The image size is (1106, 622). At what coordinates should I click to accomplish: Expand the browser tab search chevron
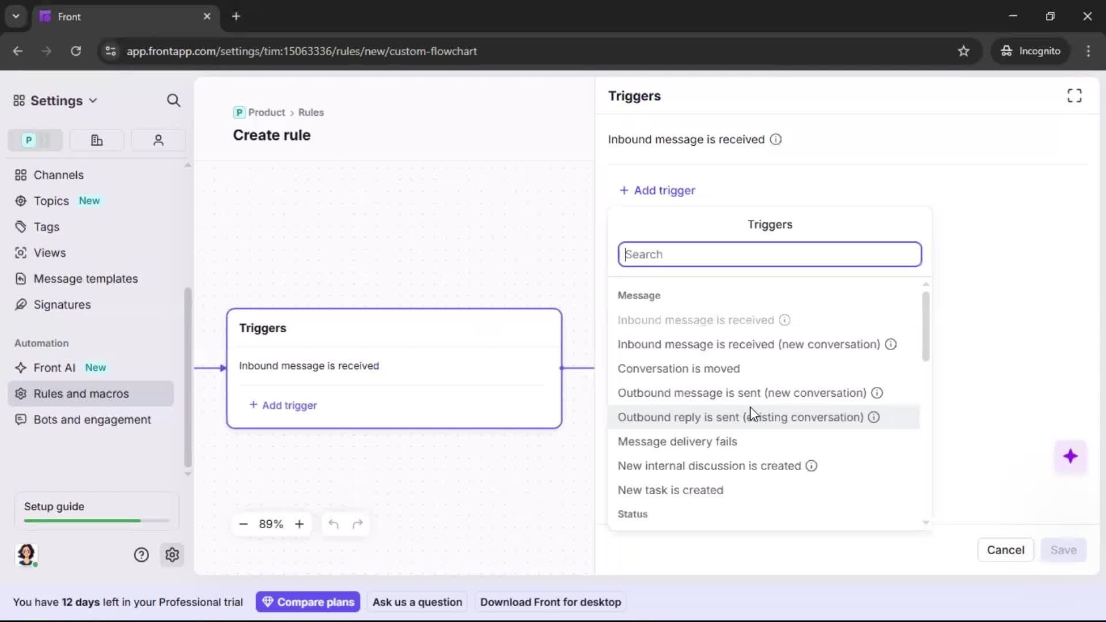click(16, 16)
